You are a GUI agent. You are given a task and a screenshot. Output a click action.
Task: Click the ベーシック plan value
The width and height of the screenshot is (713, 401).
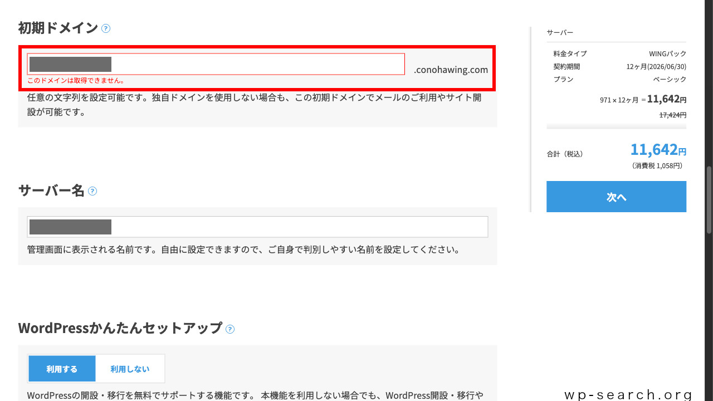(670, 80)
